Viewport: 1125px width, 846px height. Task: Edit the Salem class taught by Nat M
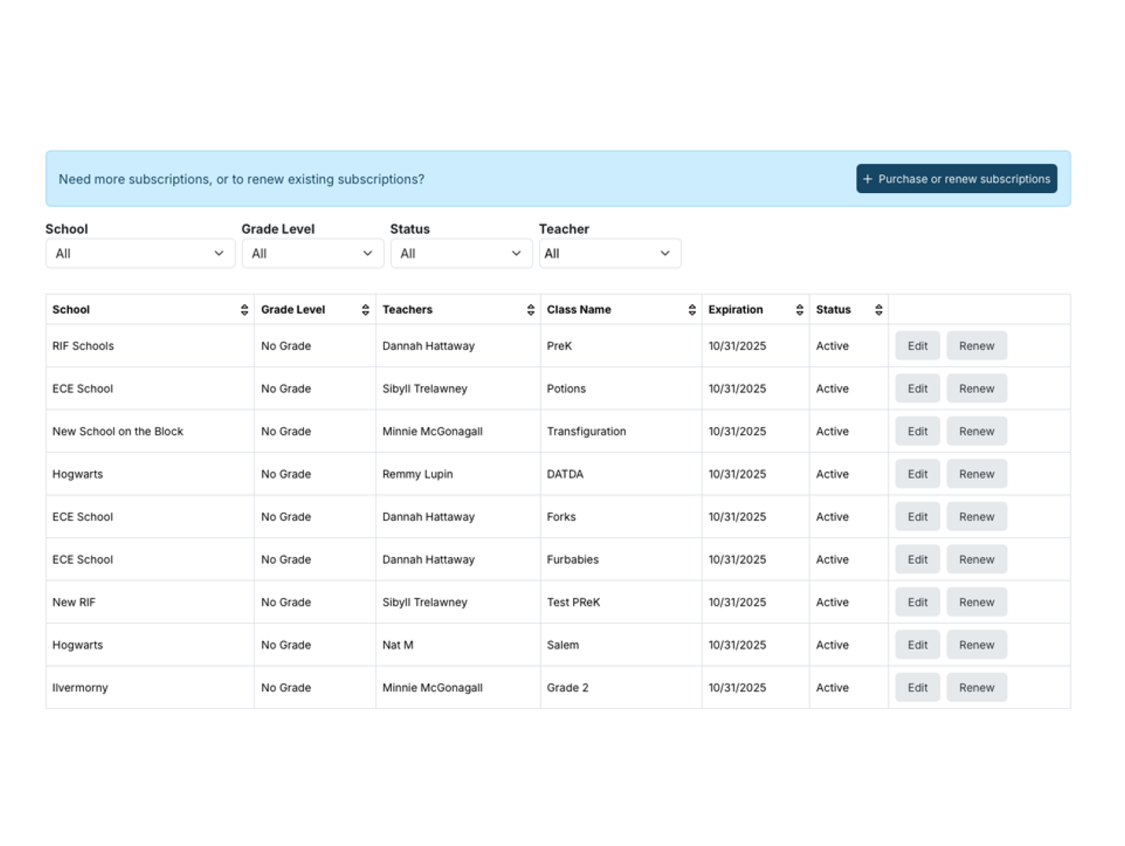pos(917,645)
